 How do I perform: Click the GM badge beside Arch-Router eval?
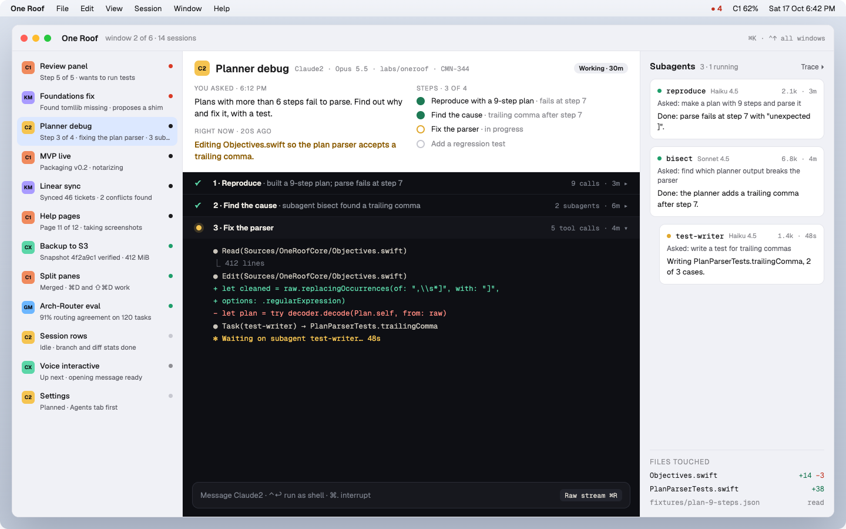28,307
